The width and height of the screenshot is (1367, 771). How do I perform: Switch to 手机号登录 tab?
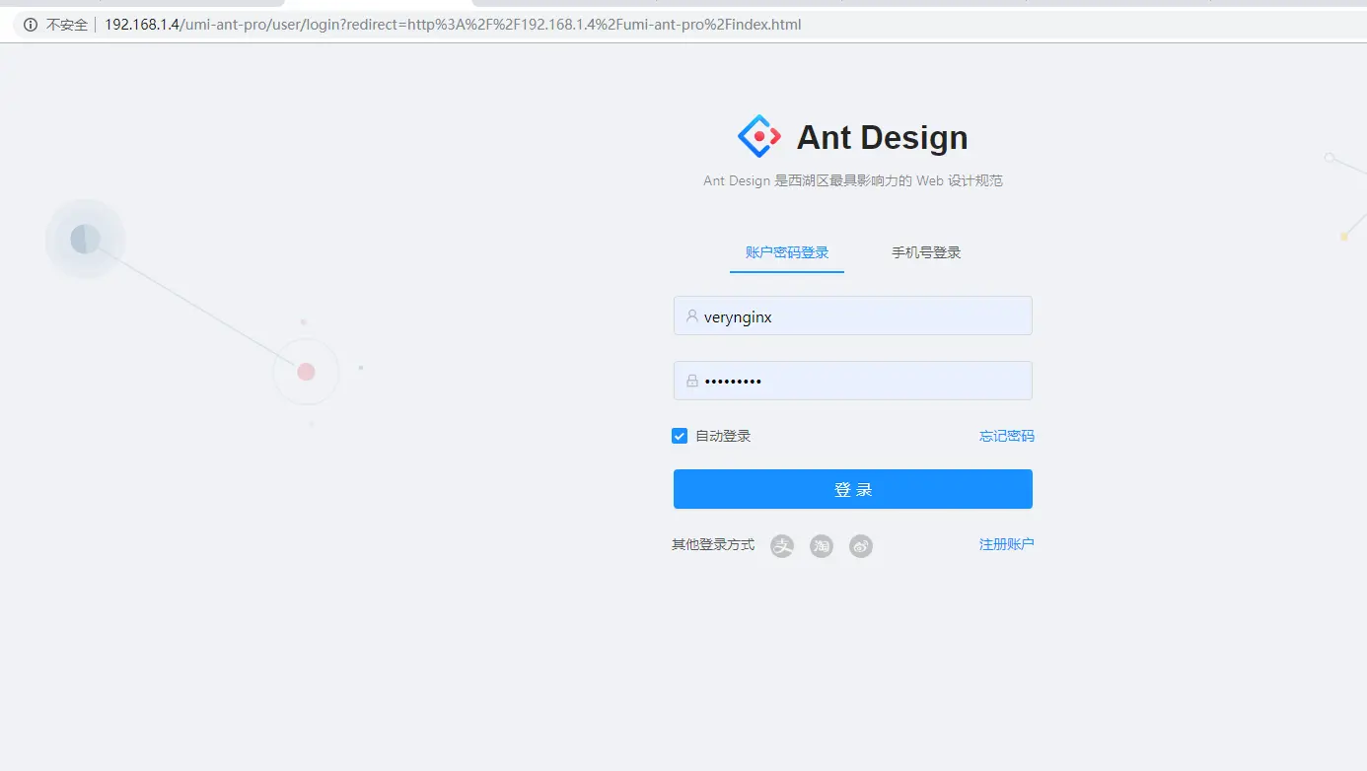click(926, 252)
